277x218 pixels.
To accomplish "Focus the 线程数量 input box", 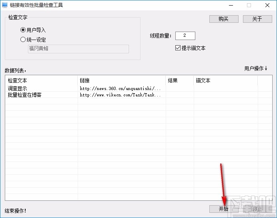I will [185, 36].
